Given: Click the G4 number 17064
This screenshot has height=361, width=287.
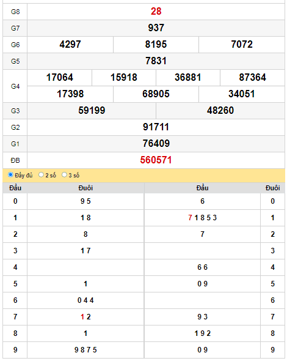Looking at the screenshot, I should pyautogui.click(x=59, y=77).
